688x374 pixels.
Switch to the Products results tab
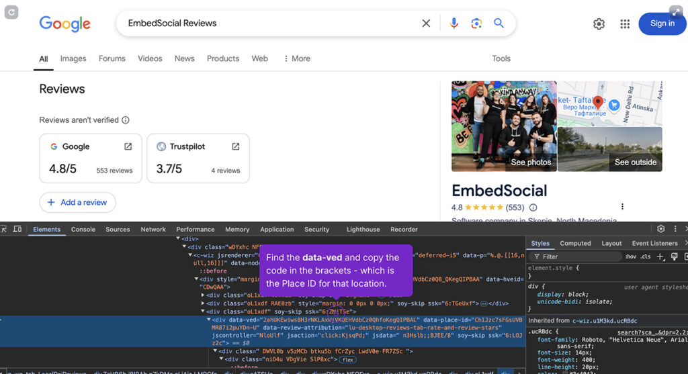coord(223,58)
